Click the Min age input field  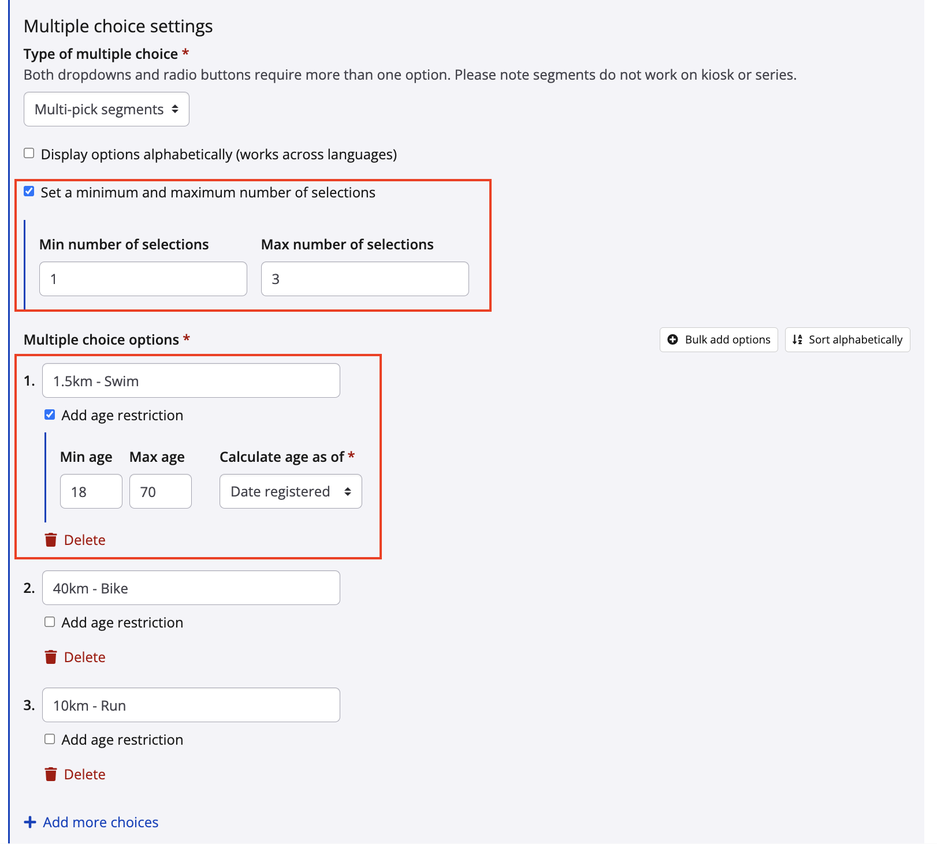[91, 491]
